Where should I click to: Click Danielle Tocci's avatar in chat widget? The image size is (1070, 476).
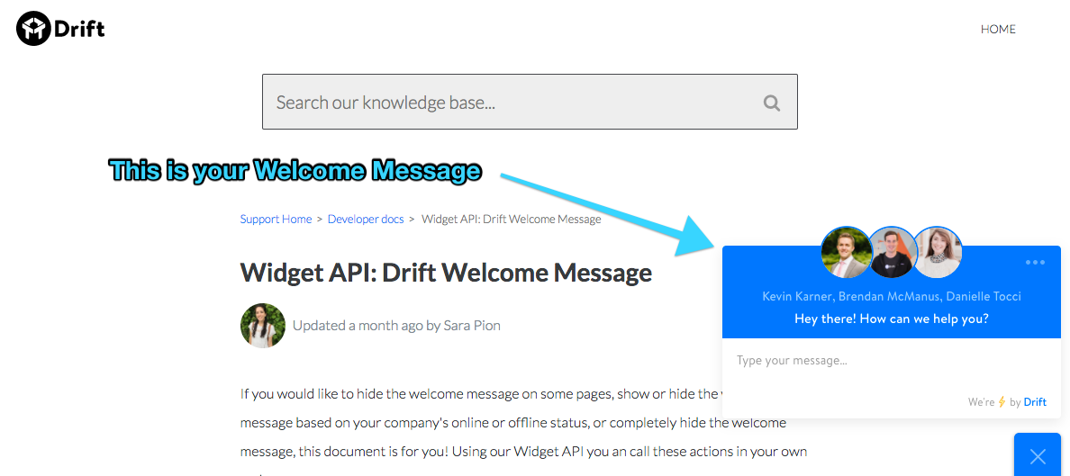(x=937, y=252)
